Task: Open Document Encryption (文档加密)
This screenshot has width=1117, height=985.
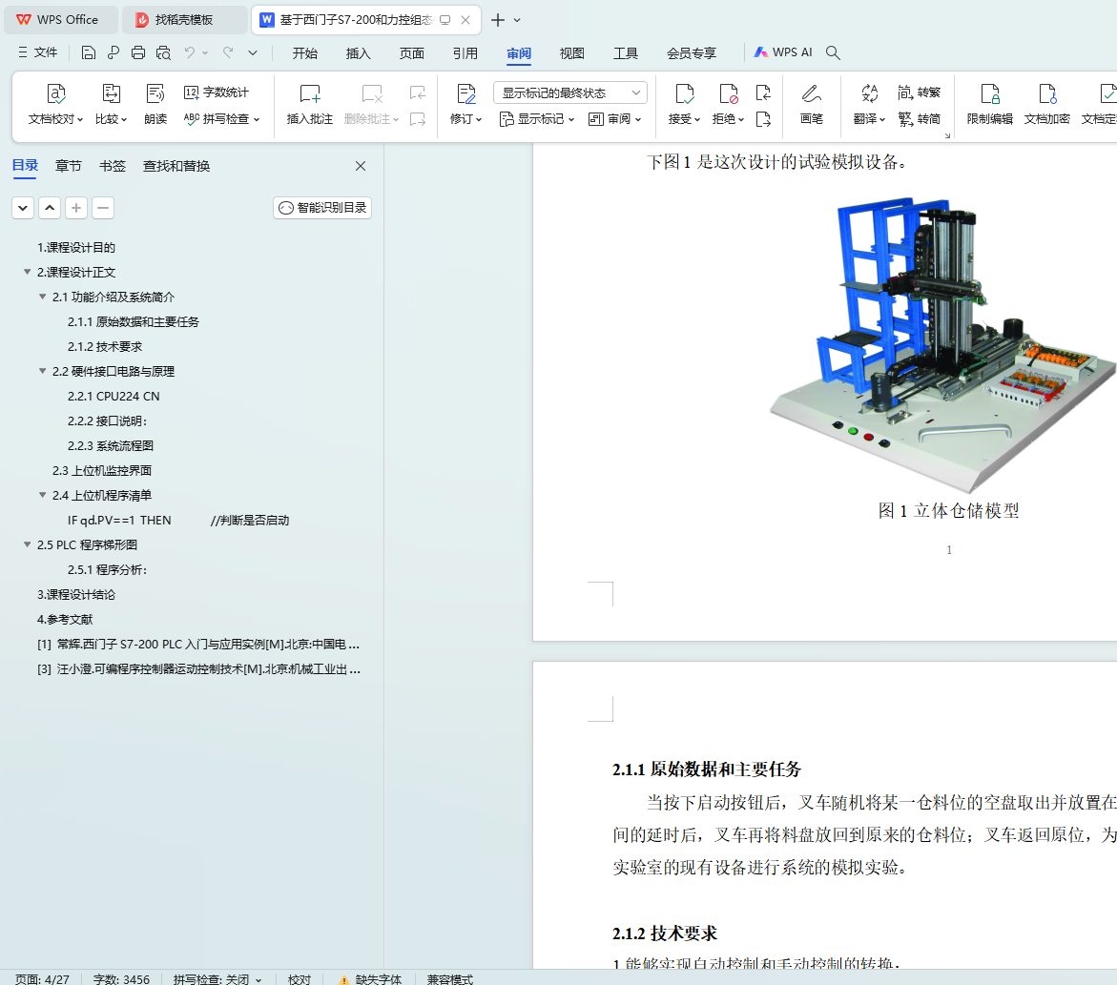Action: [x=1046, y=104]
